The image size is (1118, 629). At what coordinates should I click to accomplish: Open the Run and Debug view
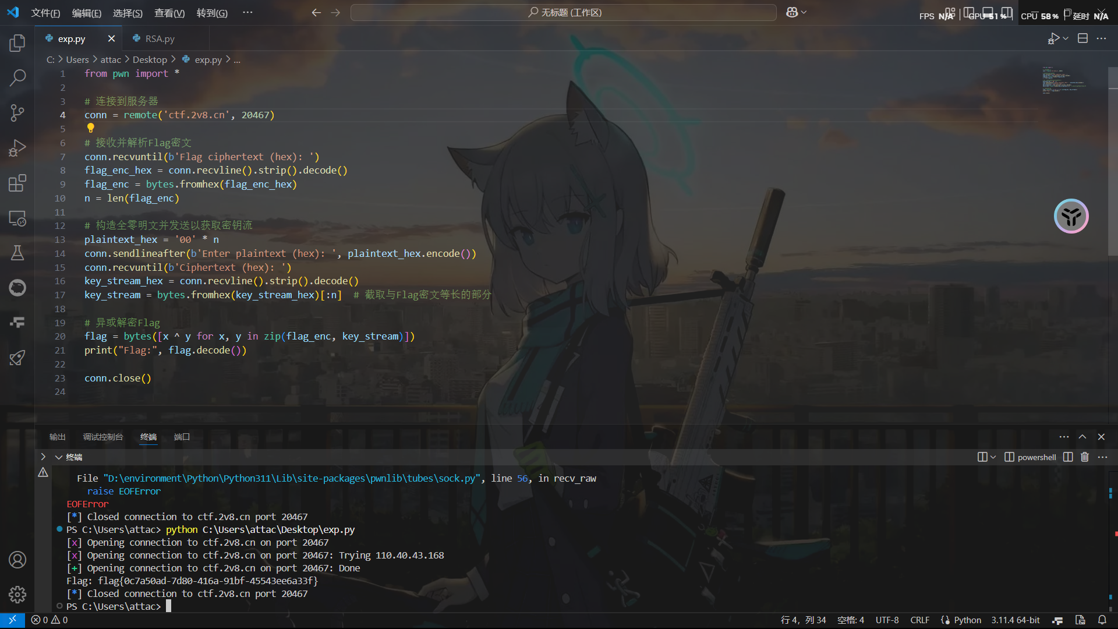click(x=17, y=148)
